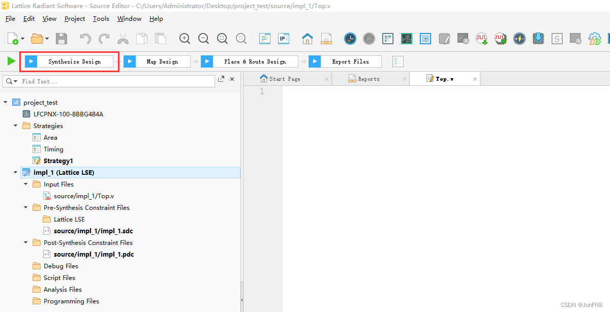Collapse the project_test tree node
The width and height of the screenshot is (610, 312).
coord(6,102)
